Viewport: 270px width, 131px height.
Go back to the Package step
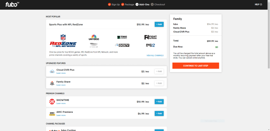127,4
